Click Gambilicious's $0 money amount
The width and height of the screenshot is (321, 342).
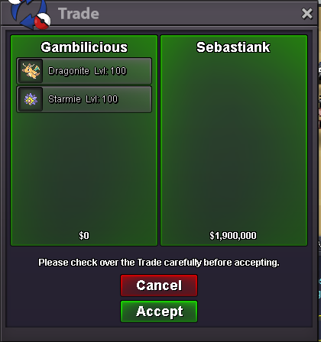84,236
